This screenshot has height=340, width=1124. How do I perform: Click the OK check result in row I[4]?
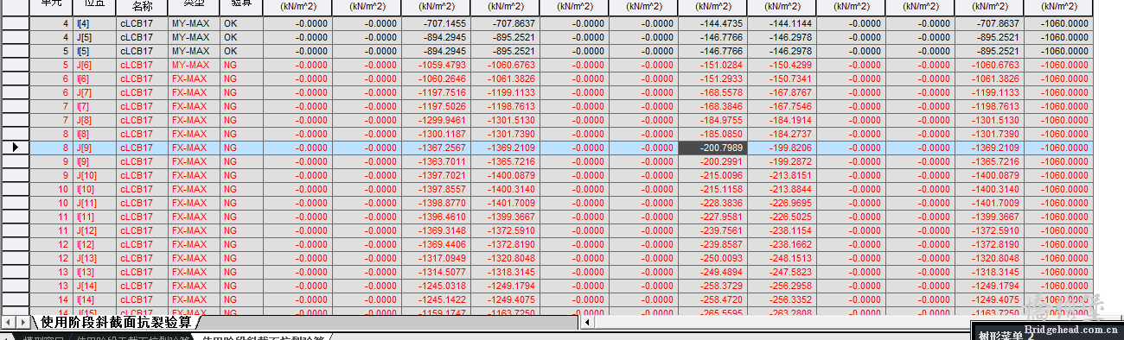(x=241, y=23)
